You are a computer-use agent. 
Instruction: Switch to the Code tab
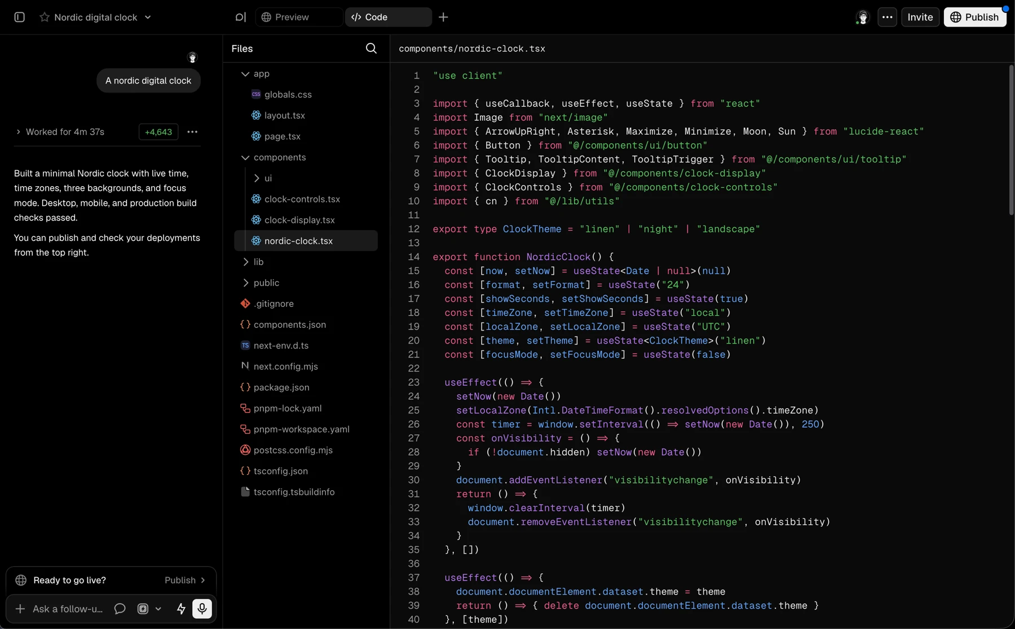click(x=389, y=17)
